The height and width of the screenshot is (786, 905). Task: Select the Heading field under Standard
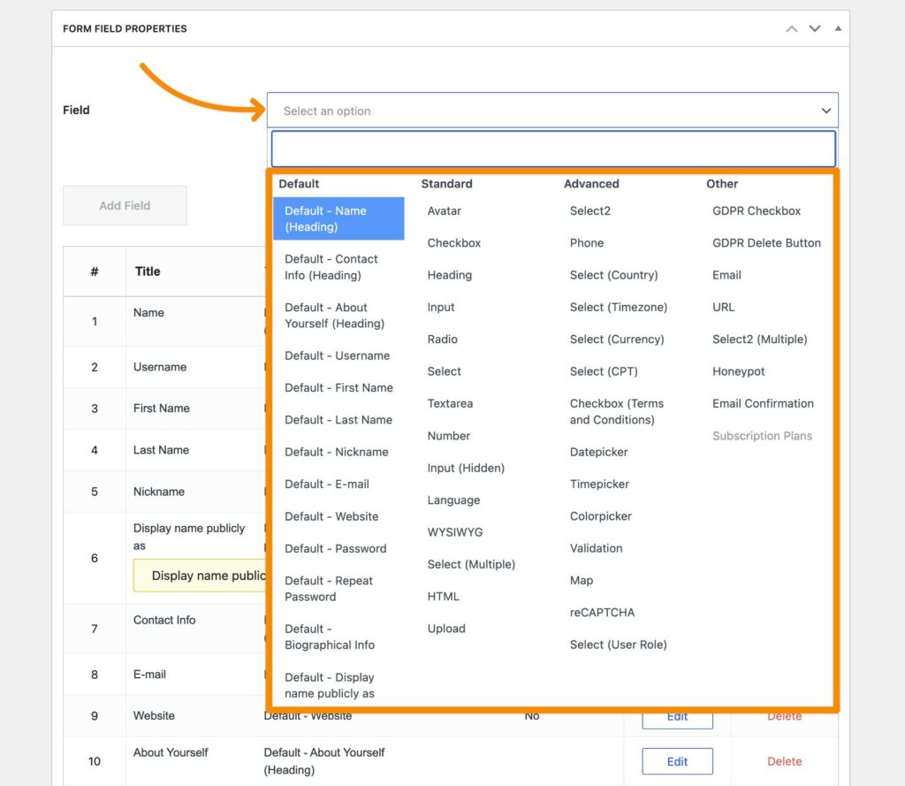pyautogui.click(x=450, y=276)
